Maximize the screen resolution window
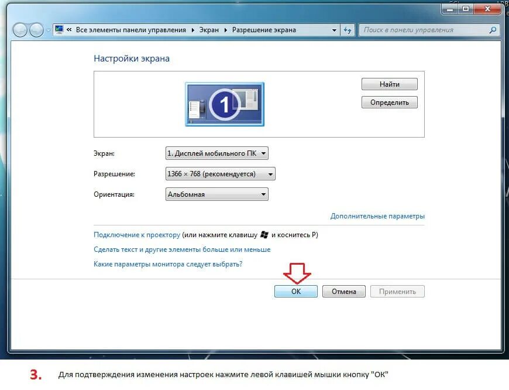Viewport: 509px width, 390px height. pyautogui.click(x=466, y=9)
